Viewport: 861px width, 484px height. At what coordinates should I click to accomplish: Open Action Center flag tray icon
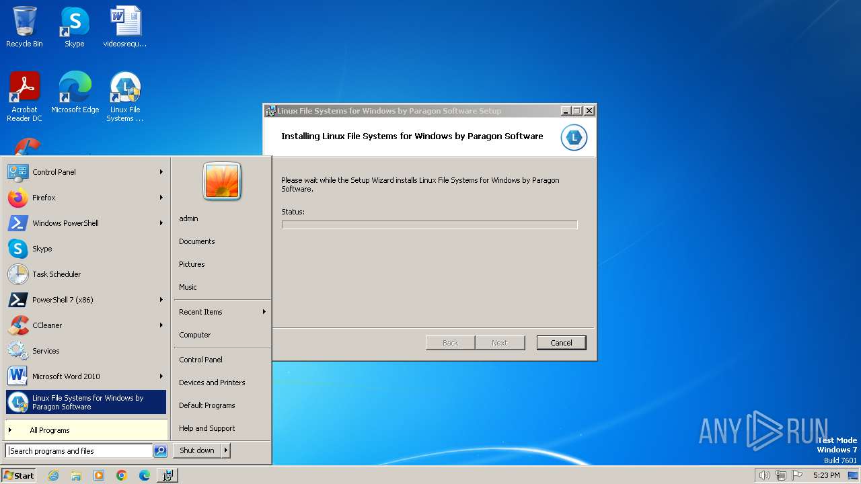coord(798,475)
